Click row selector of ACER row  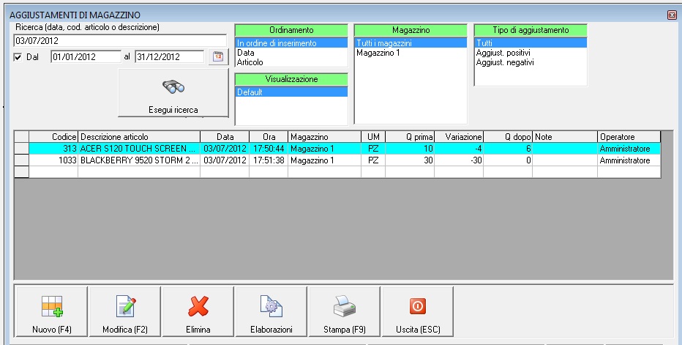coord(22,149)
